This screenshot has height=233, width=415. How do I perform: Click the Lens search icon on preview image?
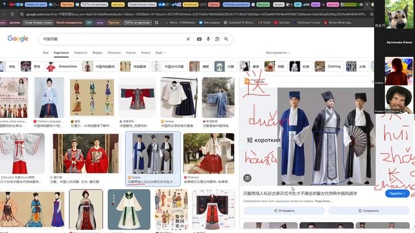248,179
